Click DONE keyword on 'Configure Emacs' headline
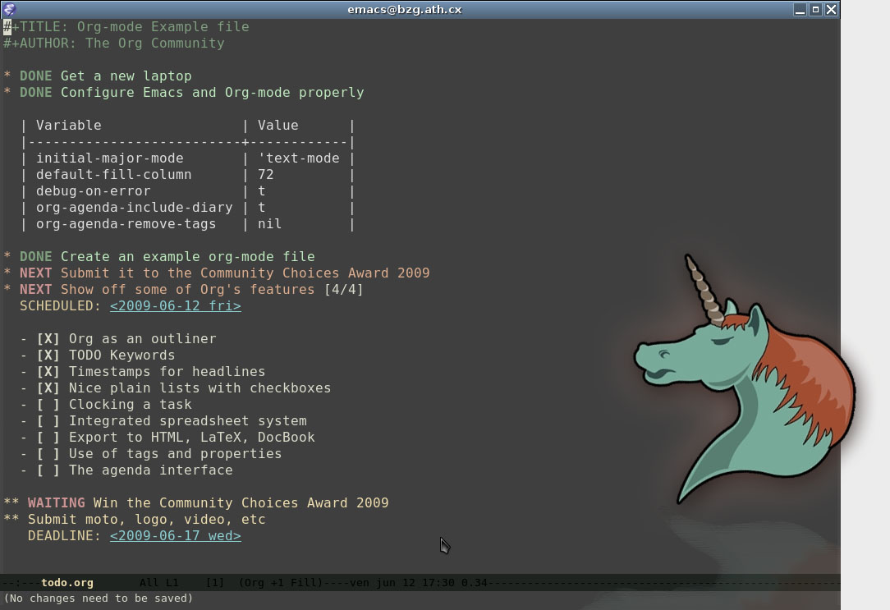 coord(36,93)
